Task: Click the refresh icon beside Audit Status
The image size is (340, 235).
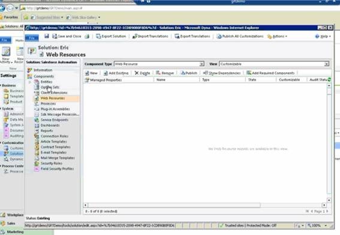Action: coord(329,80)
